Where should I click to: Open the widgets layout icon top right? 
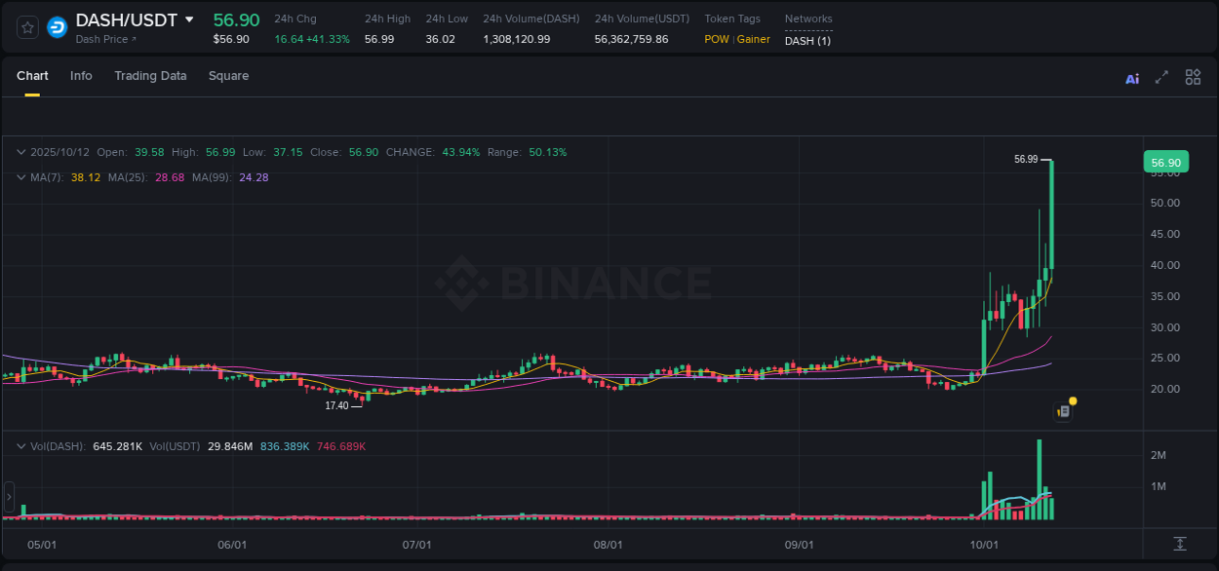pyautogui.click(x=1193, y=76)
